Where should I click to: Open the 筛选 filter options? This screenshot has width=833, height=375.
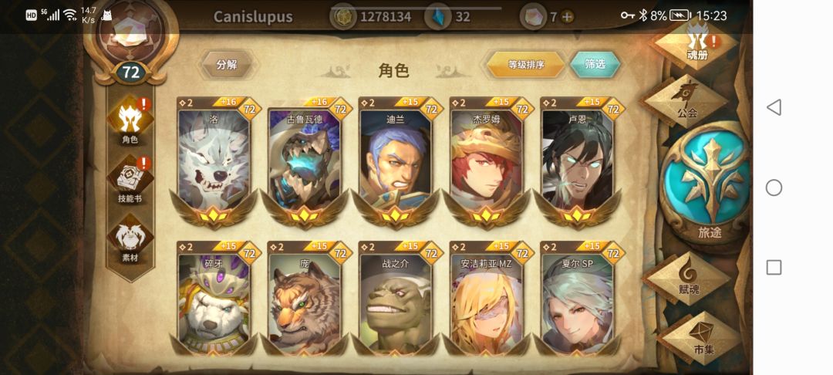(x=595, y=64)
